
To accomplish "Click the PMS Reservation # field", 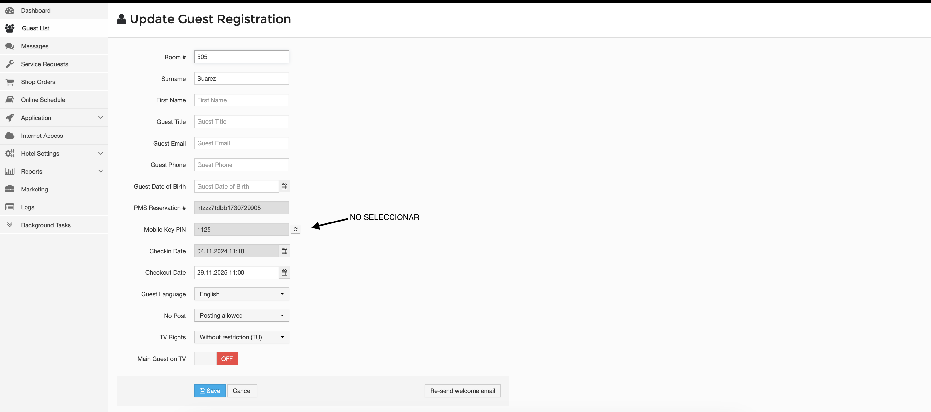I will point(241,208).
